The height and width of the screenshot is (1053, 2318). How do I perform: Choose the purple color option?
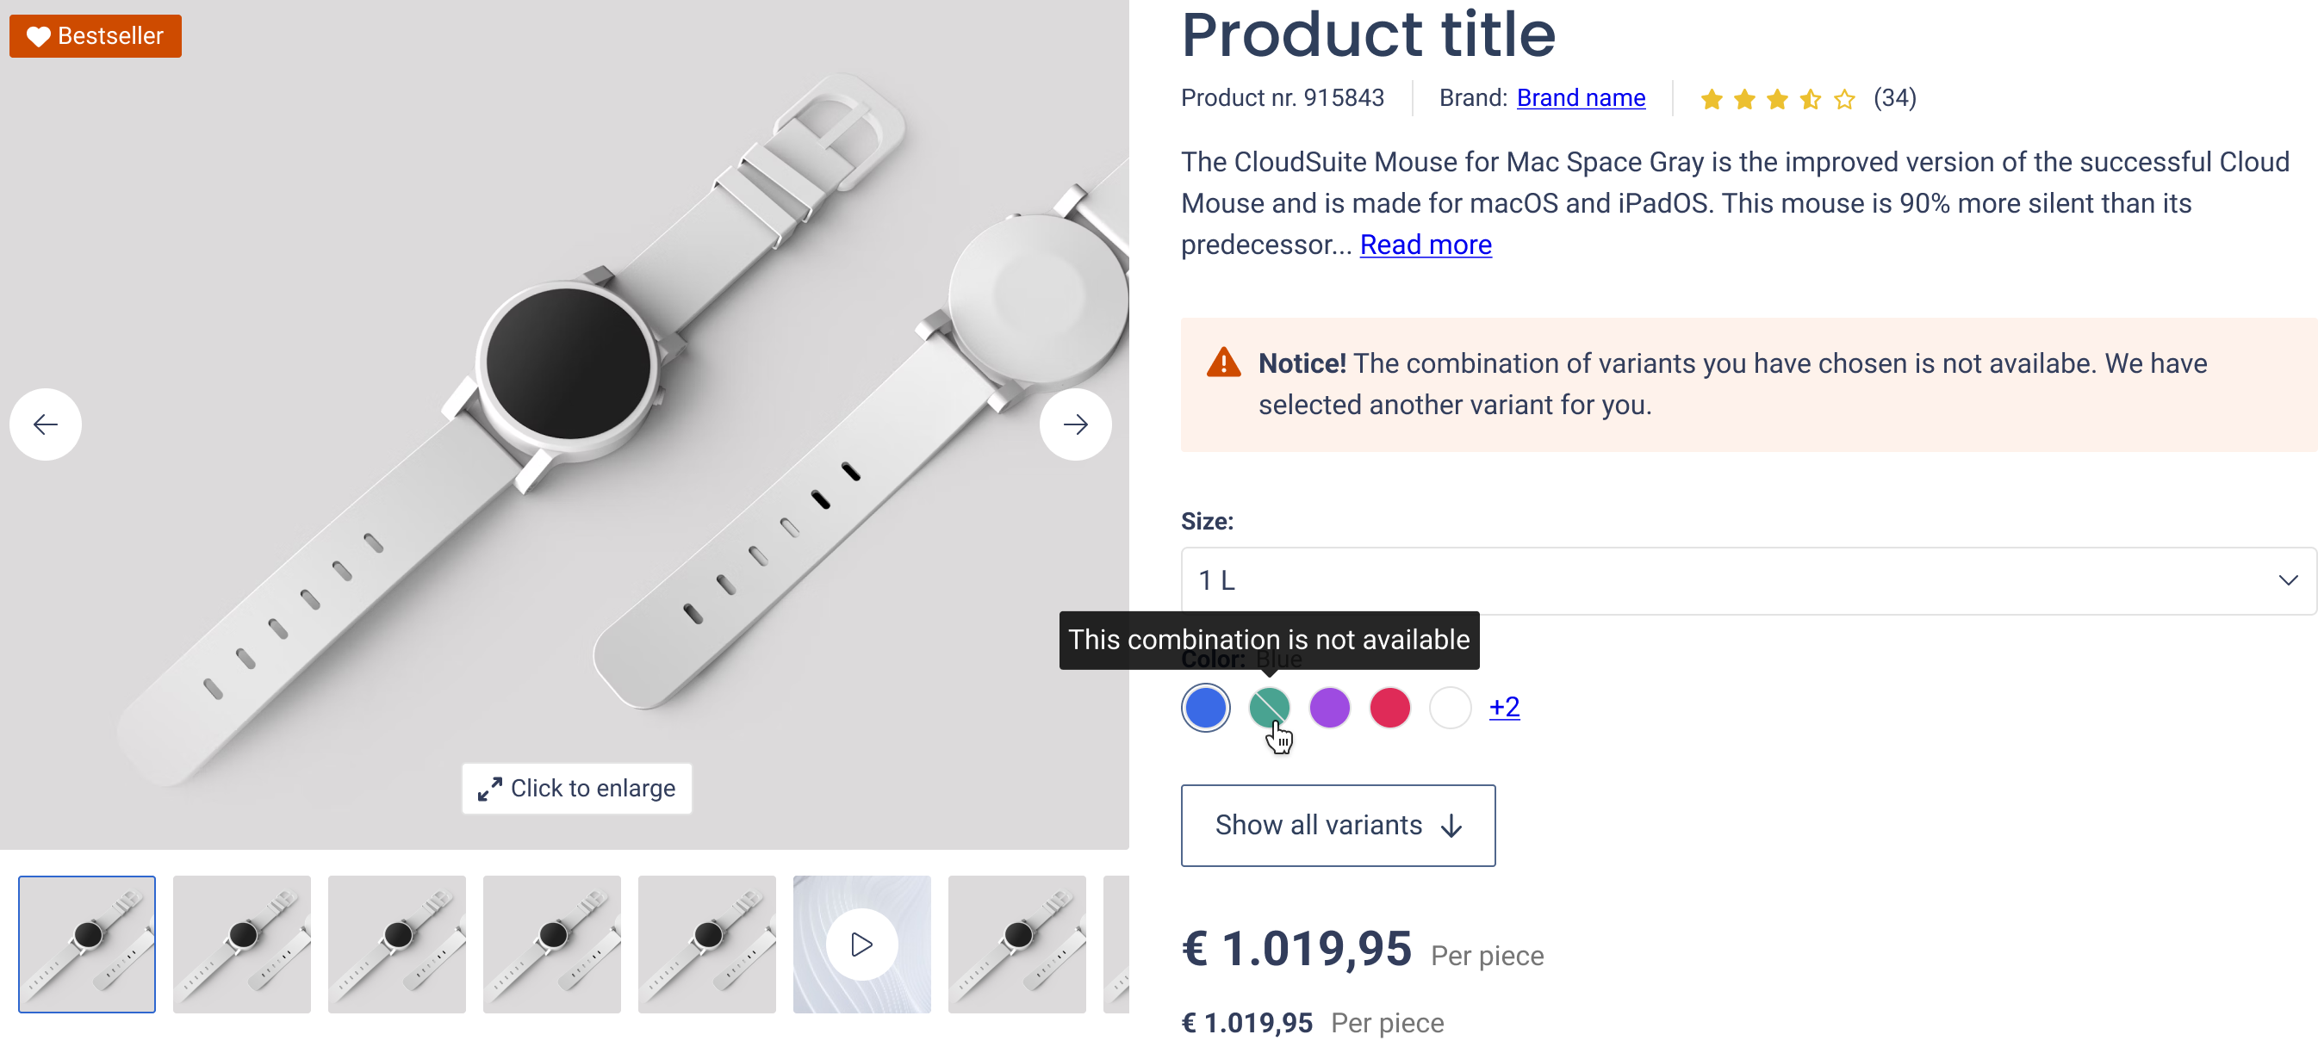(x=1329, y=708)
